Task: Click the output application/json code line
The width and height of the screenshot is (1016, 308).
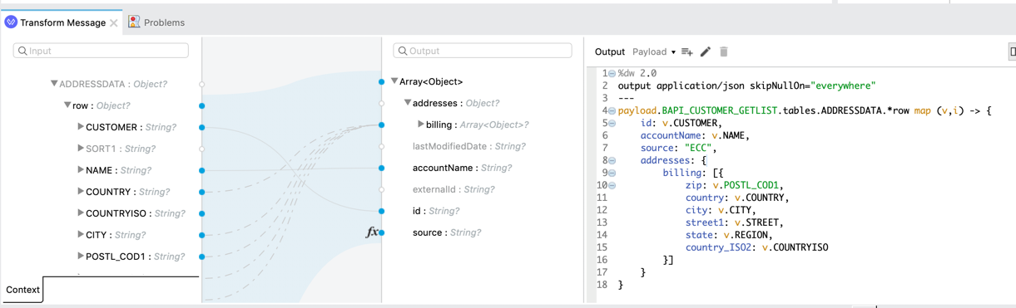Action: pyautogui.click(x=746, y=86)
